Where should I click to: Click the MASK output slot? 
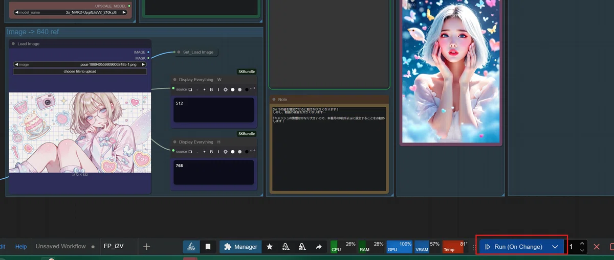tap(148, 58)
